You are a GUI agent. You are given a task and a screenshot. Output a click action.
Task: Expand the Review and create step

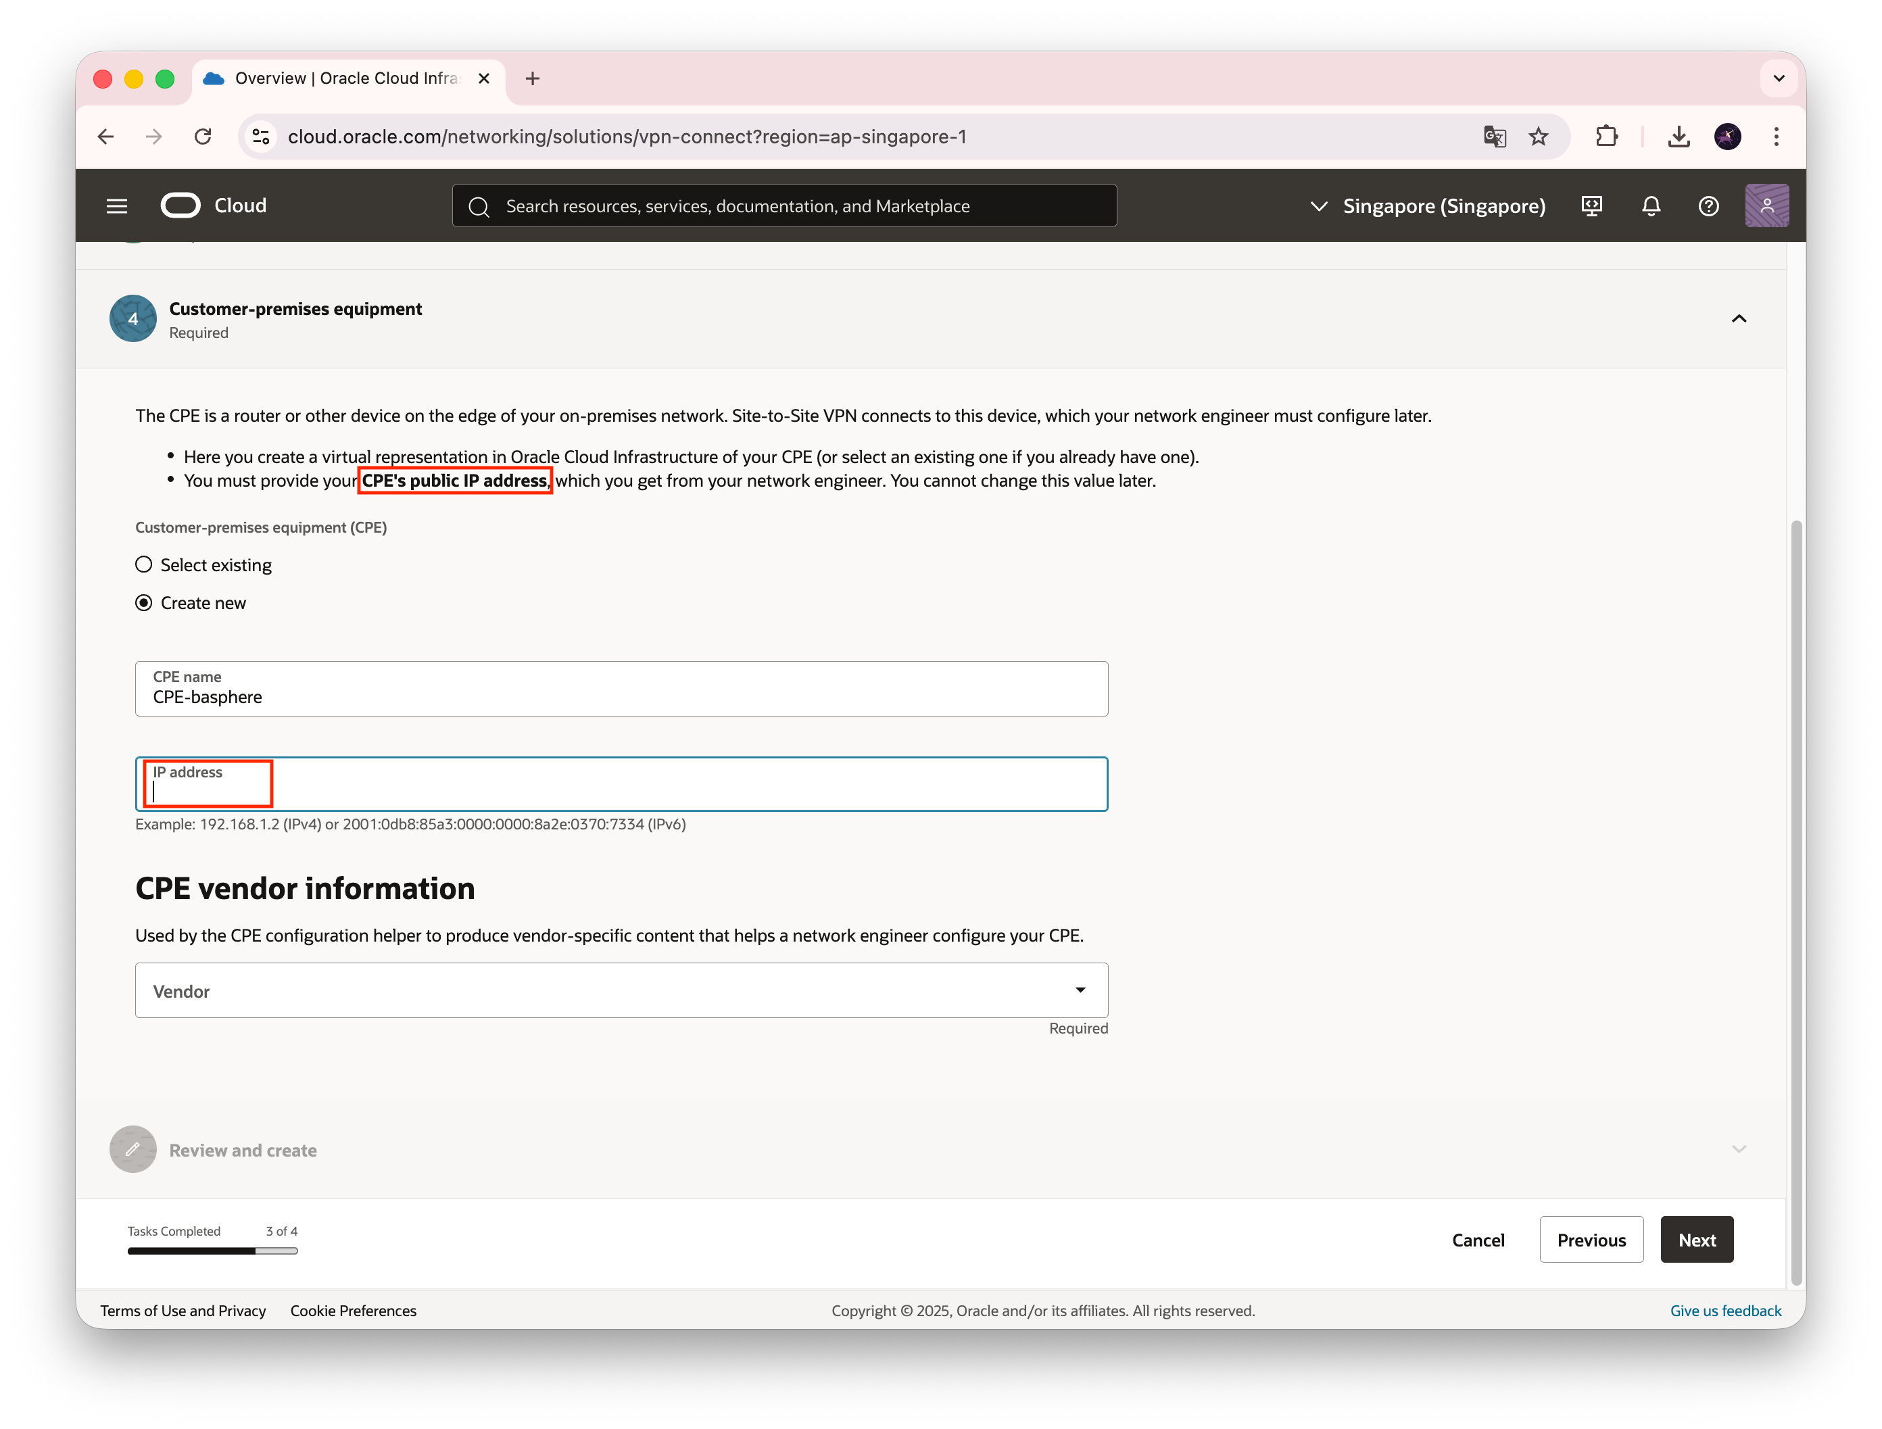(x=1739, y=1149)
